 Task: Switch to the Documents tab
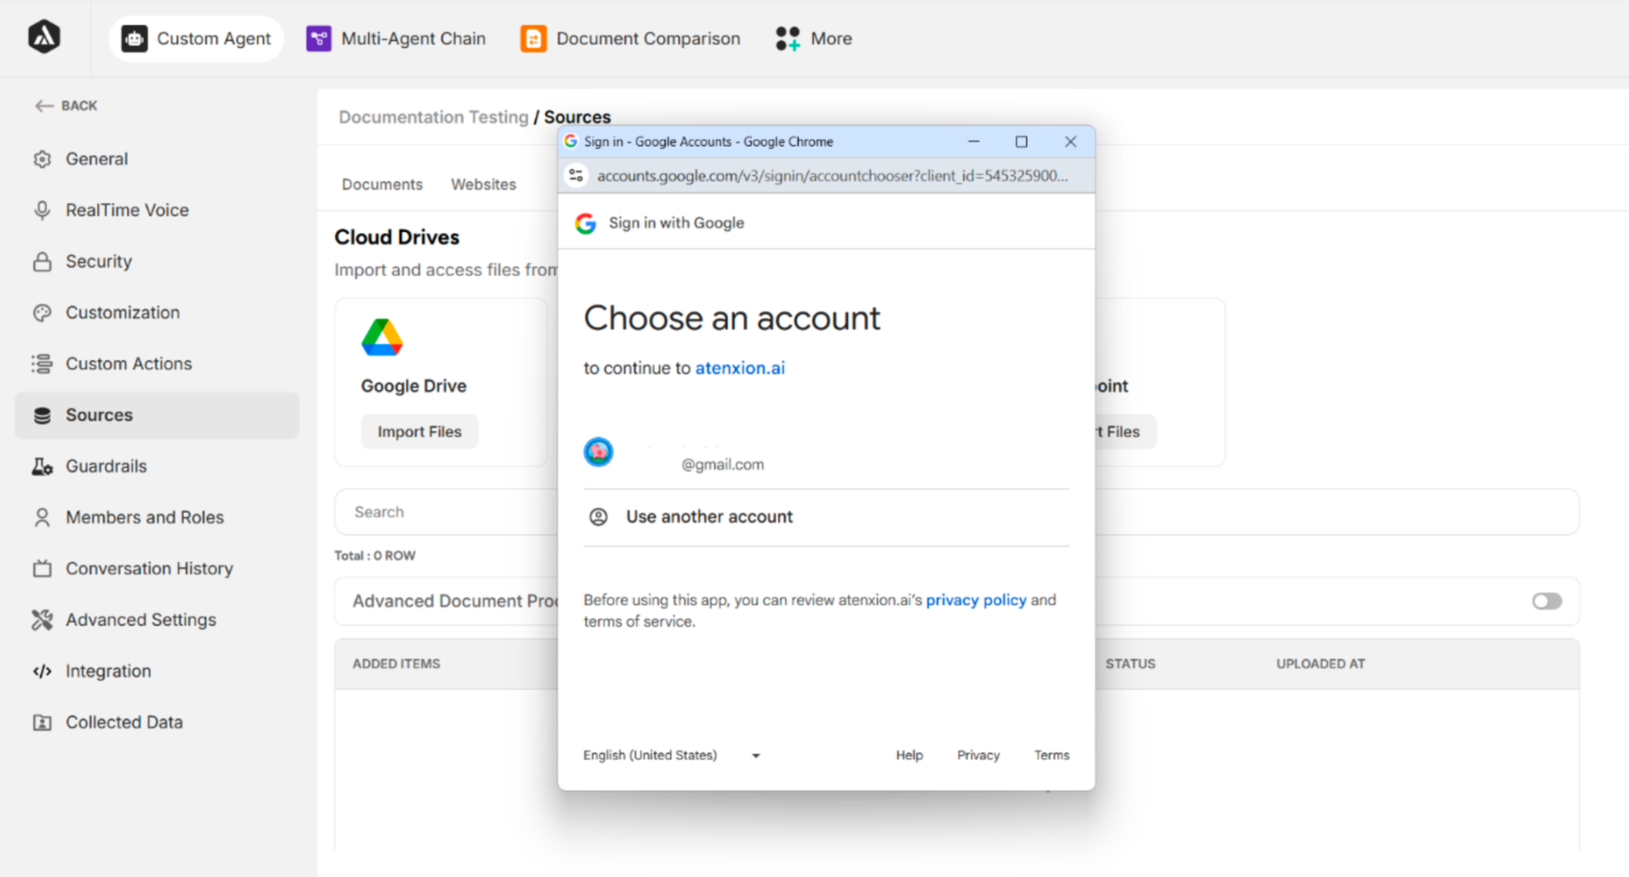[x=382, y=184]
